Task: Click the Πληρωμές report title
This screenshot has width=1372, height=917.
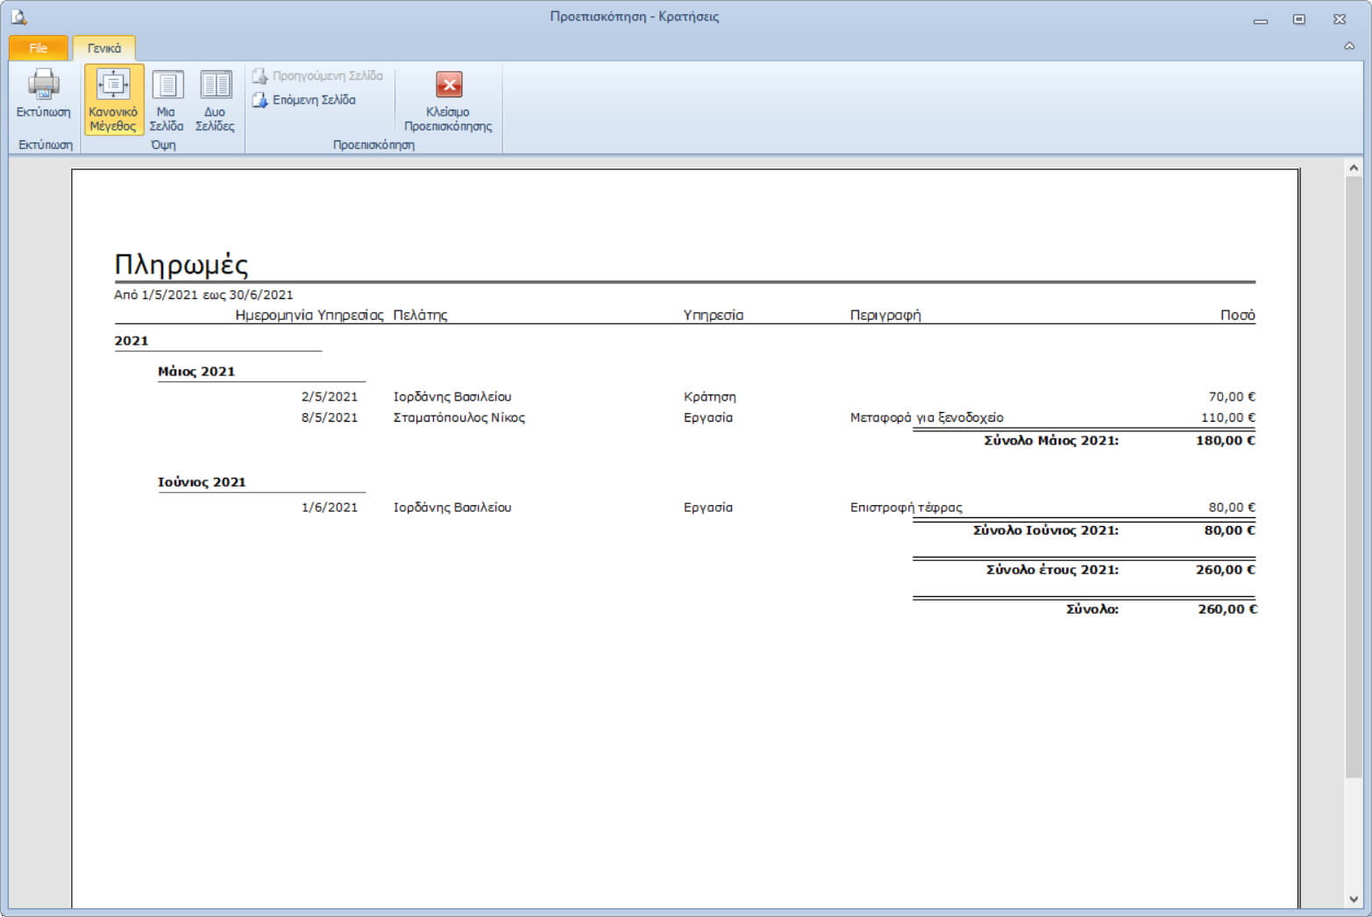Action: coord(181,265)
